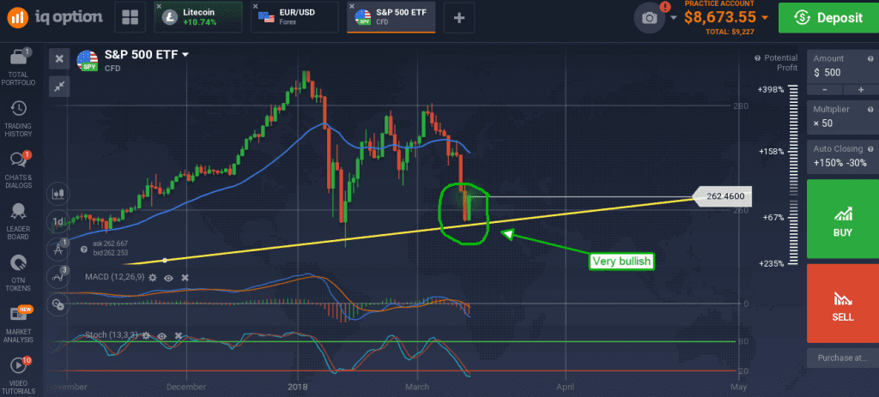Viewport: 879px width, 397px height.
Task: Open the multi-chart grid layout icon
Action: click(130, 17)
